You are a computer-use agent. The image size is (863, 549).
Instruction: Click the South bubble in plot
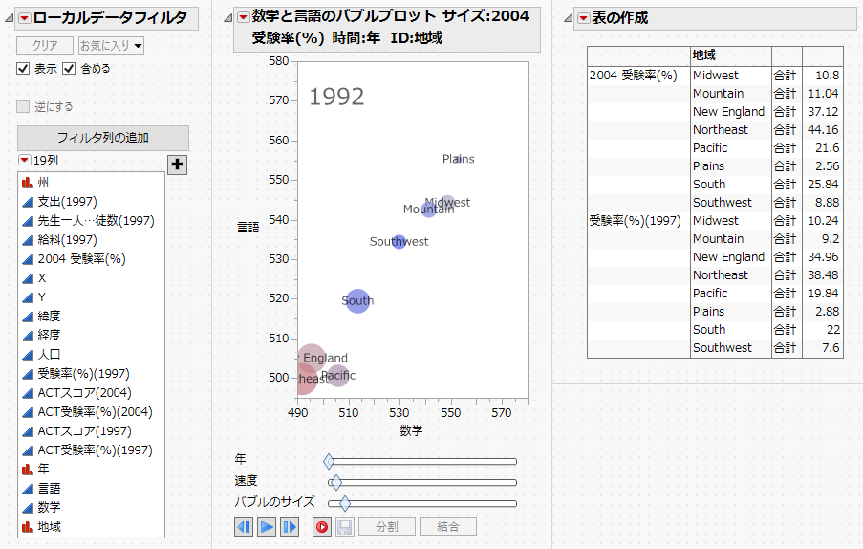(x=357, y=301)
